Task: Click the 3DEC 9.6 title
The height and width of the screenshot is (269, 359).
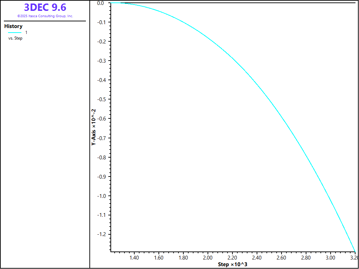Action: coord(45,7)
